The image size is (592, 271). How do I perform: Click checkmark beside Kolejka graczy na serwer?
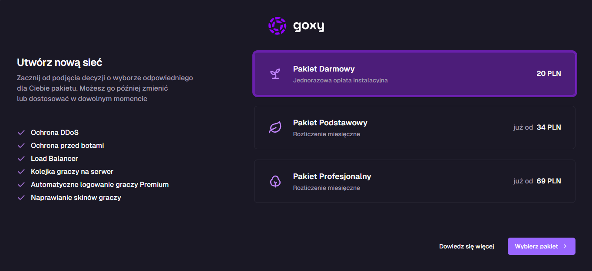[21, 172]
